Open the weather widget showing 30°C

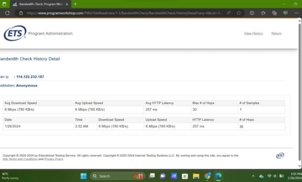pos(10,176)
